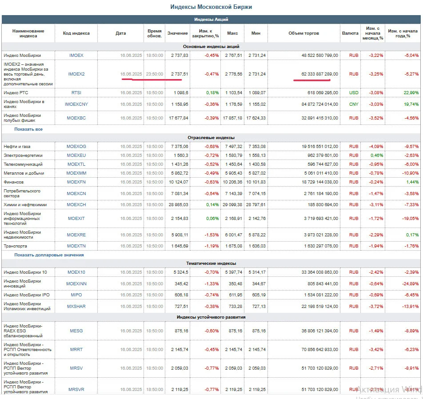Open the MOEXFN finance index link
Image resolution: width=423 pixels, height=399 pixels.
pyautogui.click(x=76, y=182)
